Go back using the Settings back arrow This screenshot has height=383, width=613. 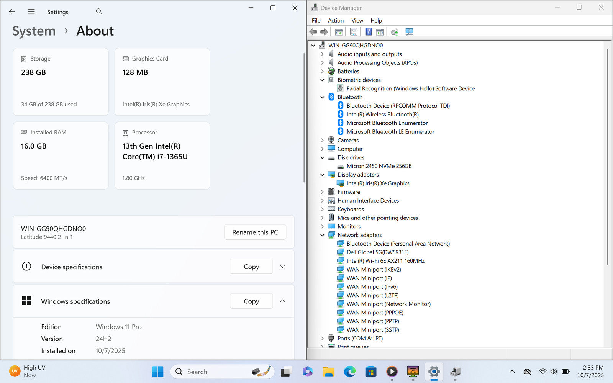pyautogui.click(x=12, y=12)
